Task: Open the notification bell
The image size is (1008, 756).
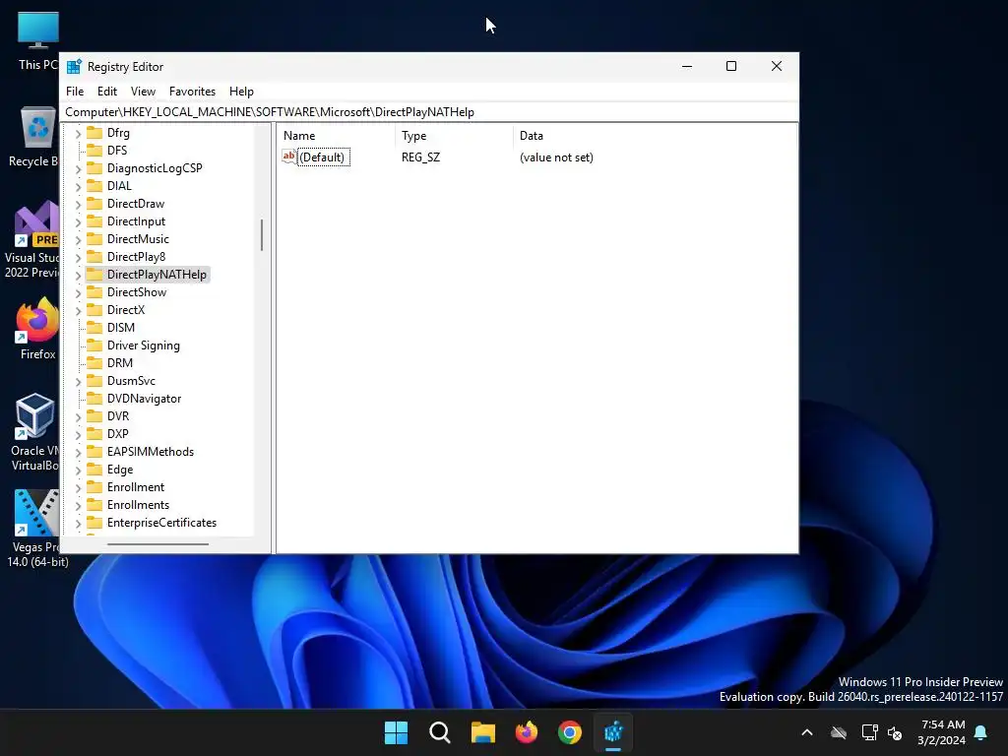Action: pos(981,732)
